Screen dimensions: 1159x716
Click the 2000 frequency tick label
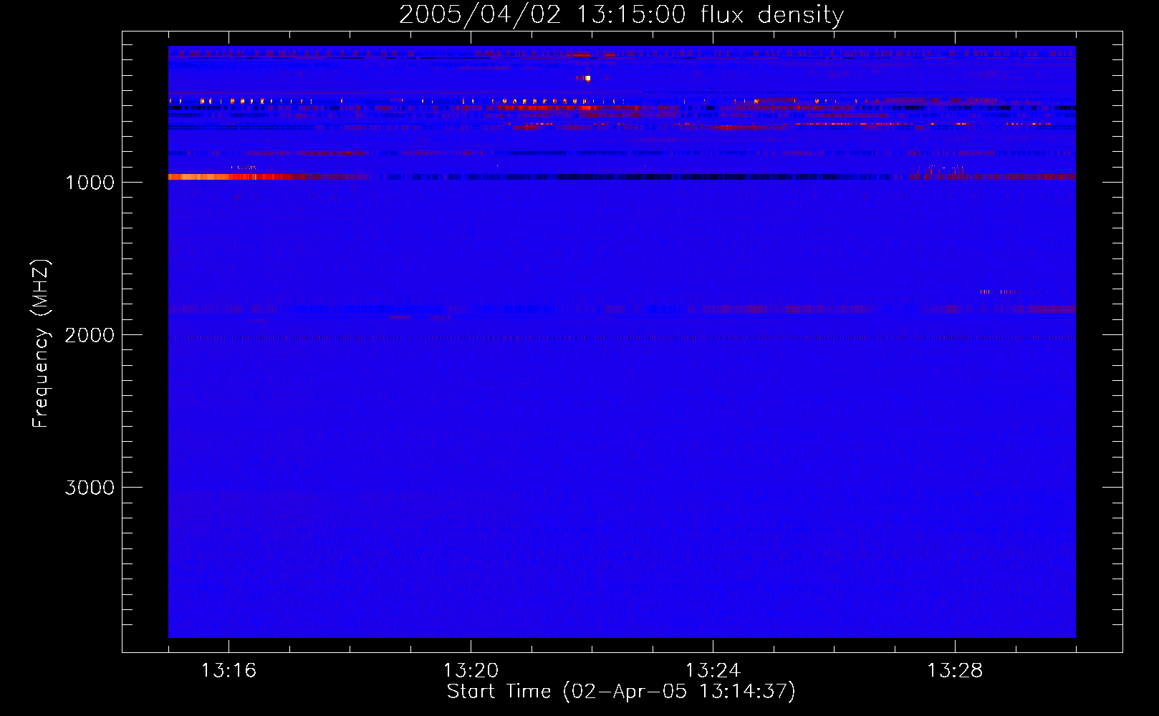point(90,335)
